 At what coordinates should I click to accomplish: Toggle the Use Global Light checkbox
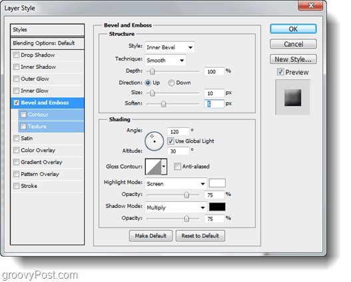click(171, 141)
